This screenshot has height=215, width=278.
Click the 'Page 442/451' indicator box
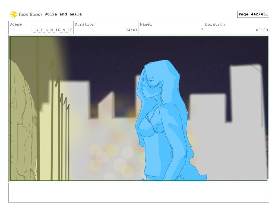click(253, 14)
